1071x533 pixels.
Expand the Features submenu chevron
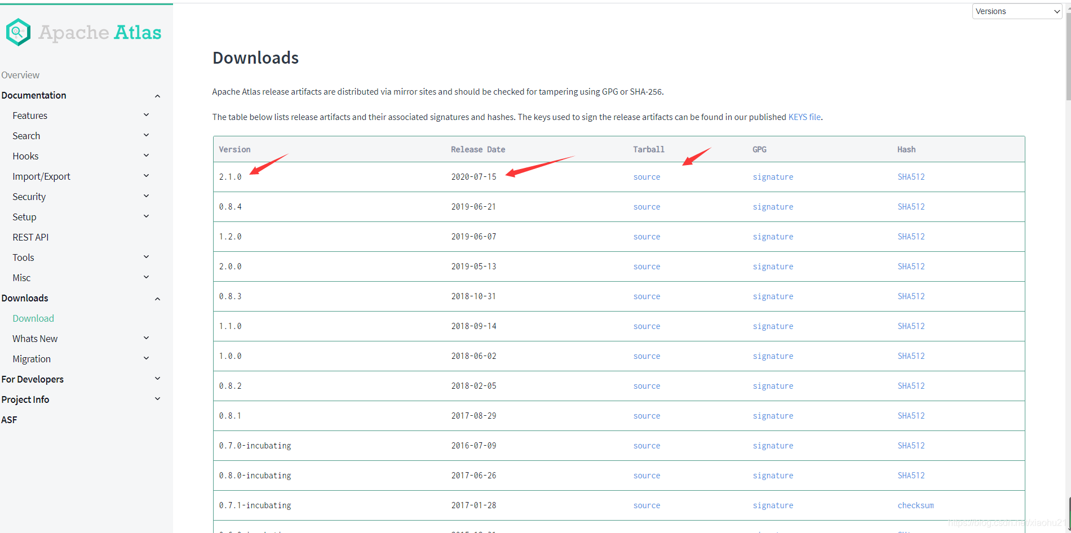146,115
